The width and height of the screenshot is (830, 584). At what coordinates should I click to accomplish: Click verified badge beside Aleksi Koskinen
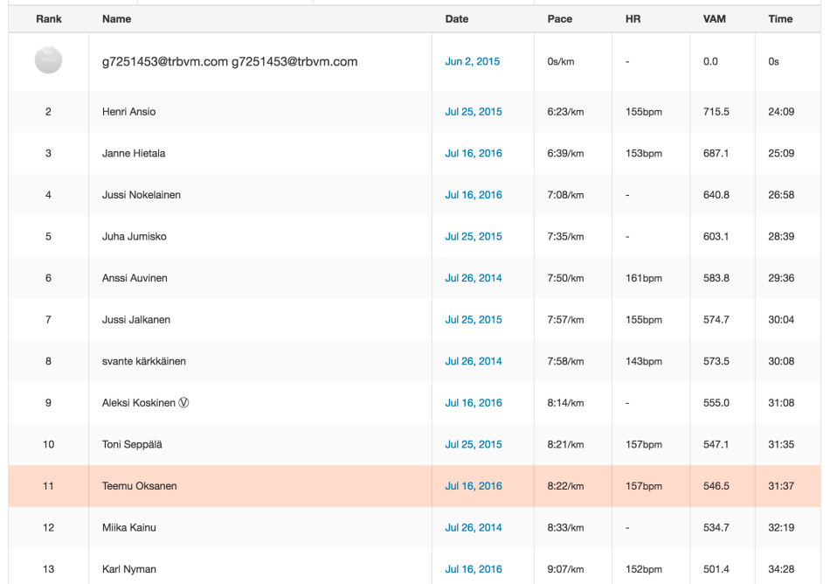click(x=183, y=403)
